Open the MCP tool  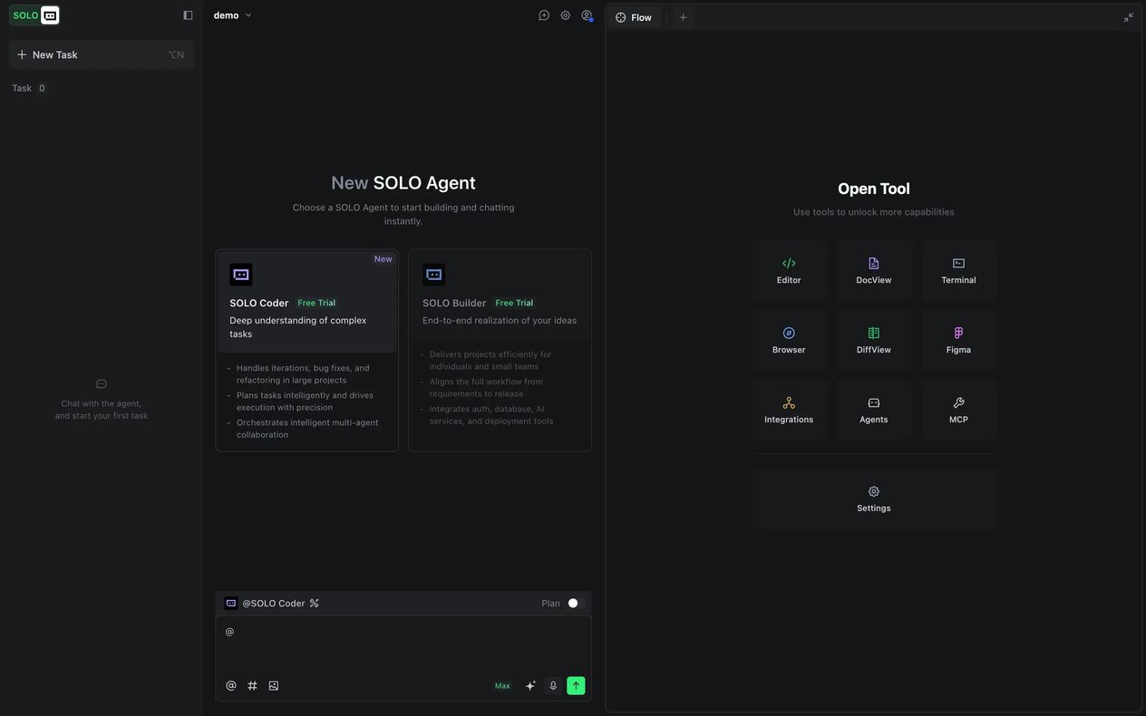coord(957,409)
